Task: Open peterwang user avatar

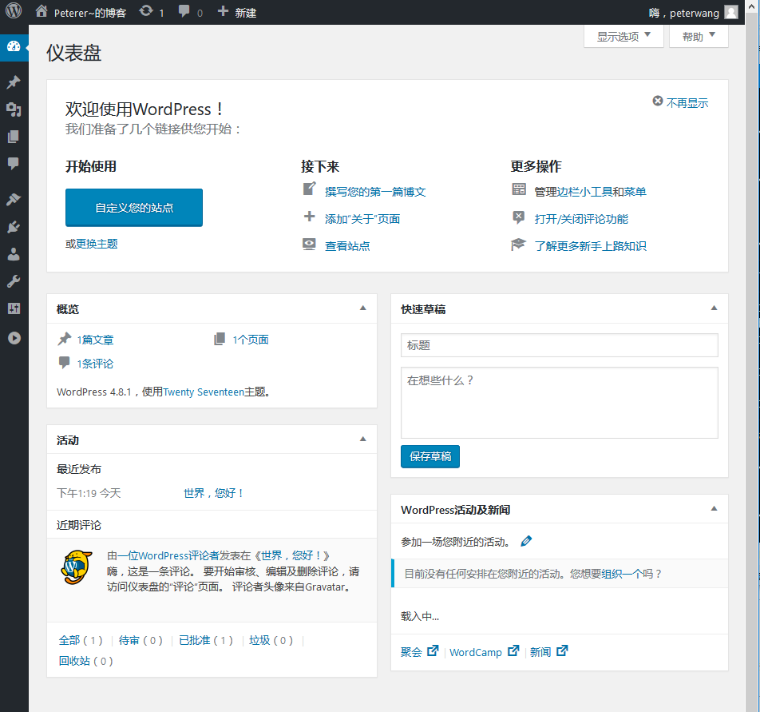Action: coord(731,12)
